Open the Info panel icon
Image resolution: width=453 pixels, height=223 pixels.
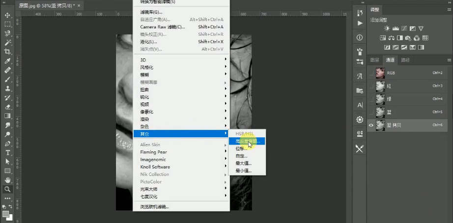[360, 37]
